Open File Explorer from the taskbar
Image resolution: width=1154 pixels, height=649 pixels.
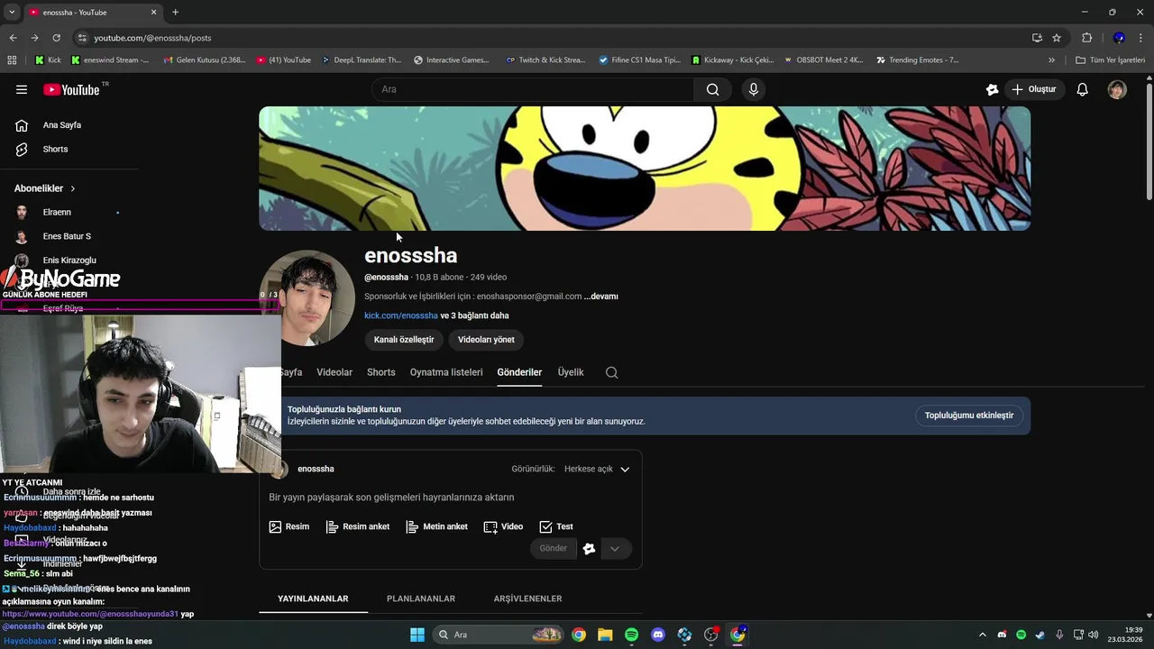point(605,635)
